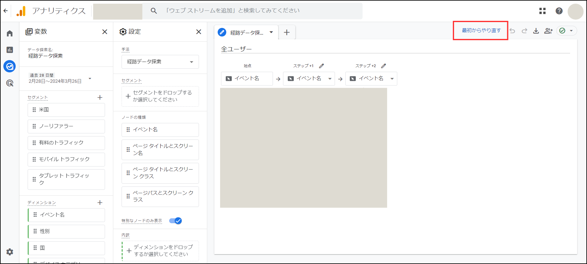Click the profile avatar at top right
The width and height of the screenshot is (587, 264).
pyautogui.click(x=575, y=11)
